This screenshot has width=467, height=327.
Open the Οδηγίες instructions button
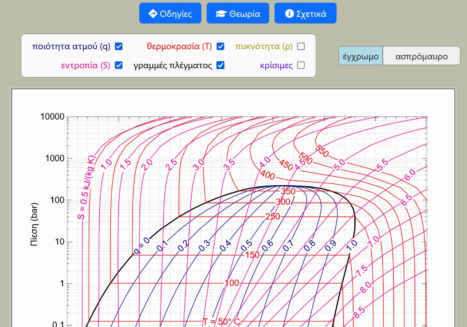(x=170, y=13)
